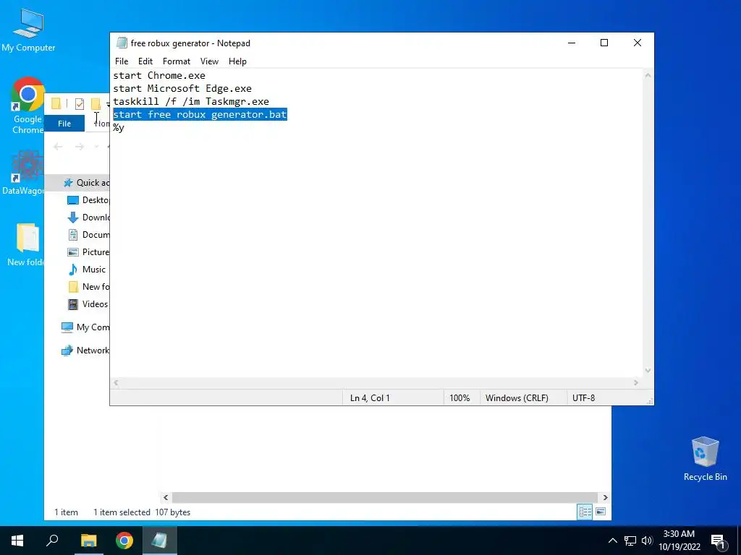Click Explorer horizontal scrollbar right arrow
Image resolution: width=741 pixels, height=555 pixels.
[x=606, y=497]
